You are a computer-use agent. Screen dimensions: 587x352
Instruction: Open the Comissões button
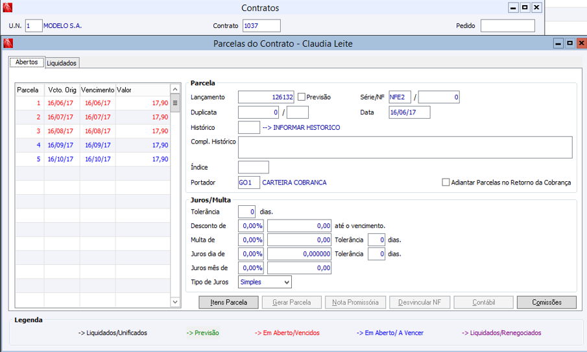coord(546,303)
